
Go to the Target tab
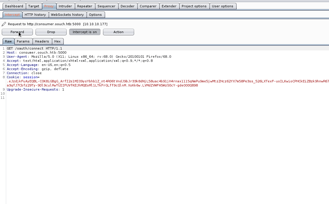pyautogui.click(x=34, y=6)
